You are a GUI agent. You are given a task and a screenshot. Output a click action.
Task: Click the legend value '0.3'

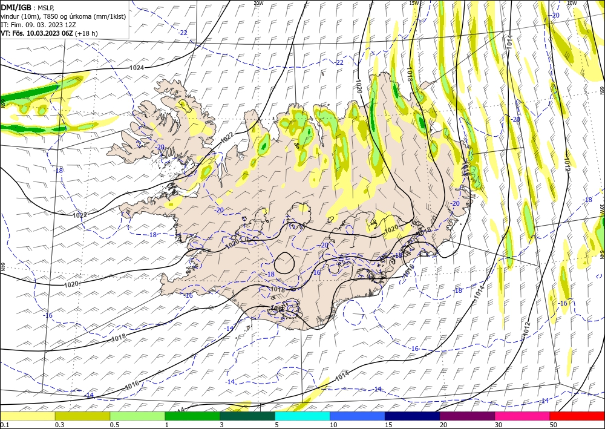click(59, 425)
